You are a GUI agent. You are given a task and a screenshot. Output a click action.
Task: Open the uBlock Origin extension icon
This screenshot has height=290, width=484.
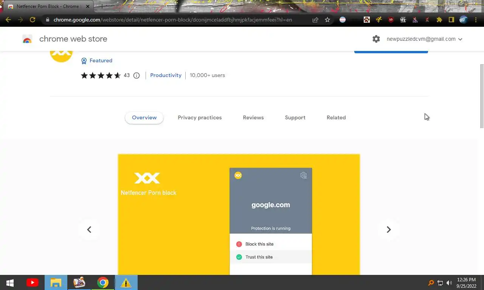[x=391, y=20]
